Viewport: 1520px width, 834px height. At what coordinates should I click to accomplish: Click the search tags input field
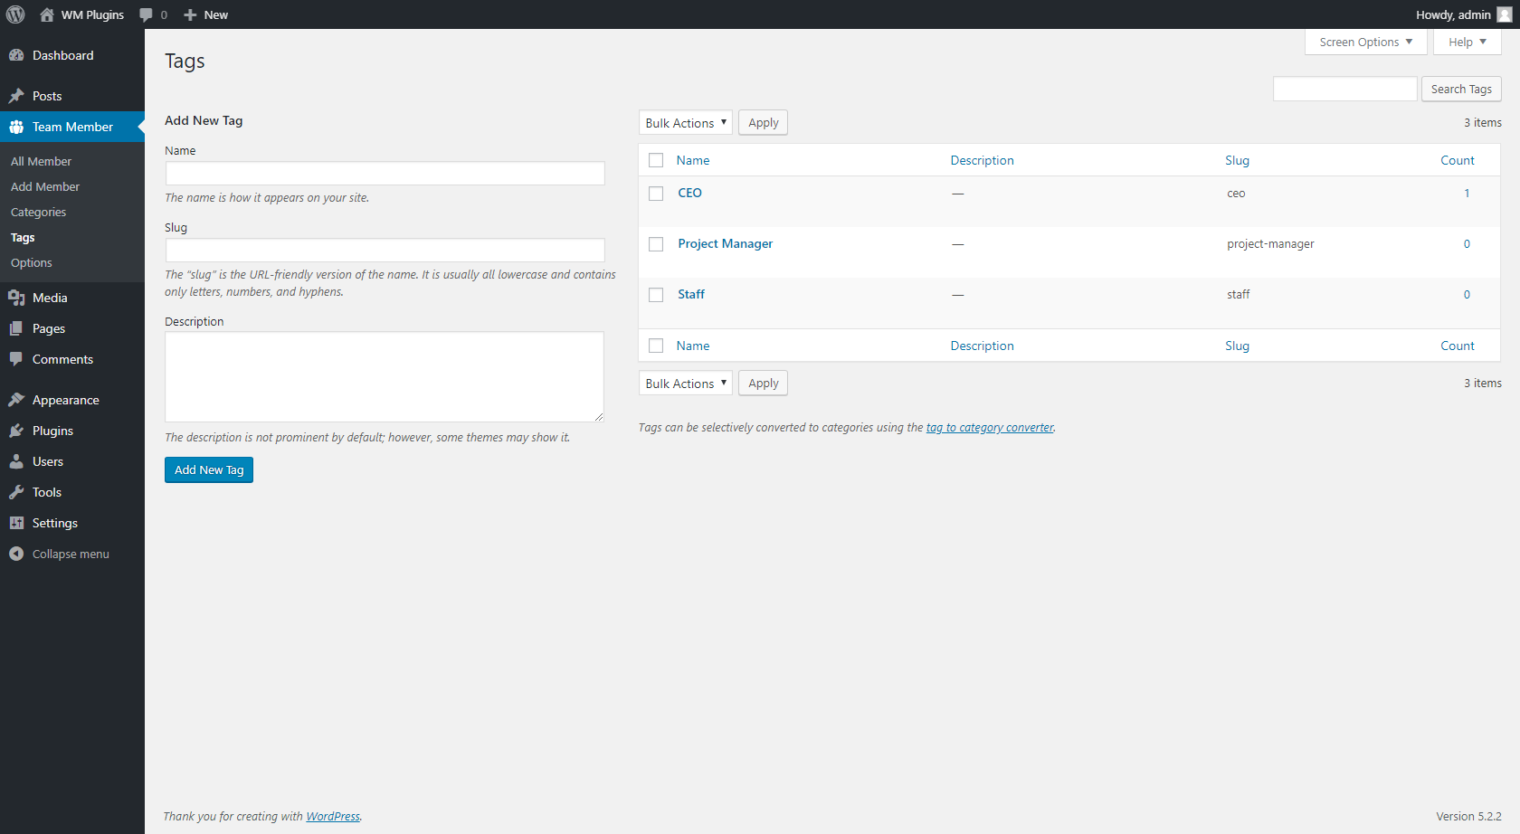pos(1344,89)
